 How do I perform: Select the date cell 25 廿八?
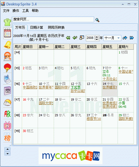click(62, 120)
